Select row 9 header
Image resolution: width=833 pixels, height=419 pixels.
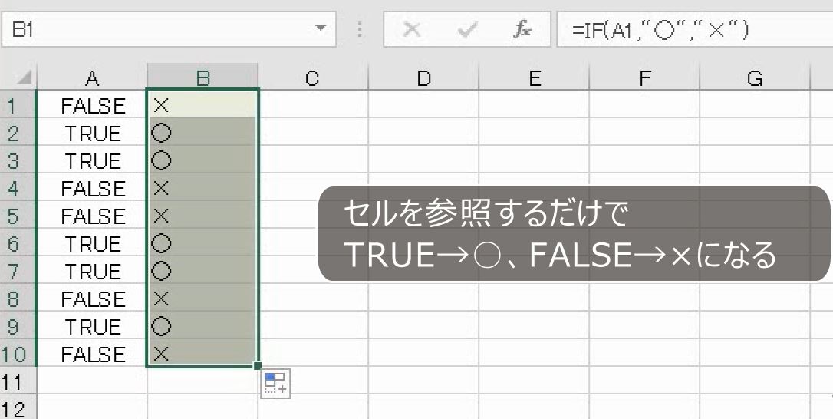[18, 325]
